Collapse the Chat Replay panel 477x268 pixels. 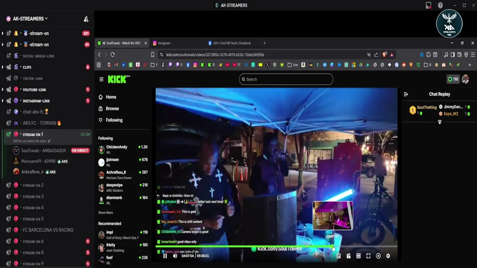tap(406, 94)
